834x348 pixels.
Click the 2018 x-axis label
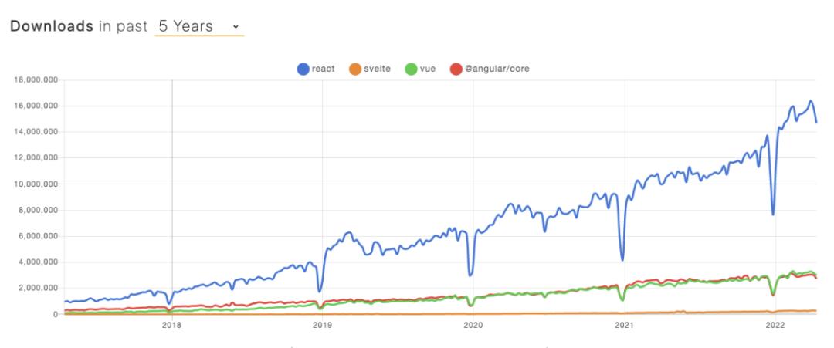[x=171, y=326]
